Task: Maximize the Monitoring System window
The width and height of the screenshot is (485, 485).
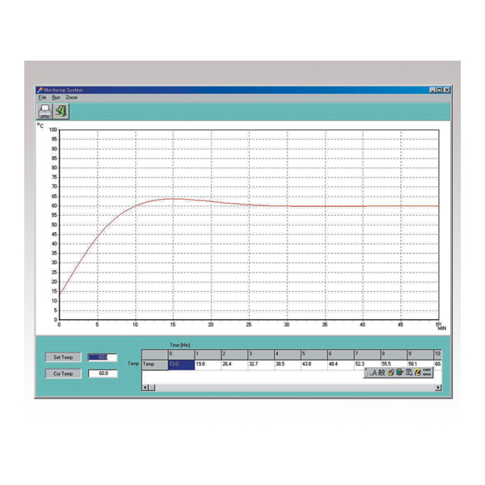Action: click(x=439, y=90)
